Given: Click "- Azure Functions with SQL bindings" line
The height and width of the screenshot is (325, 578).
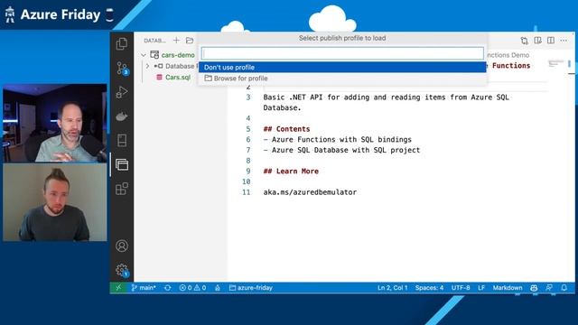Looking at the screenshot, I should 337,139.
